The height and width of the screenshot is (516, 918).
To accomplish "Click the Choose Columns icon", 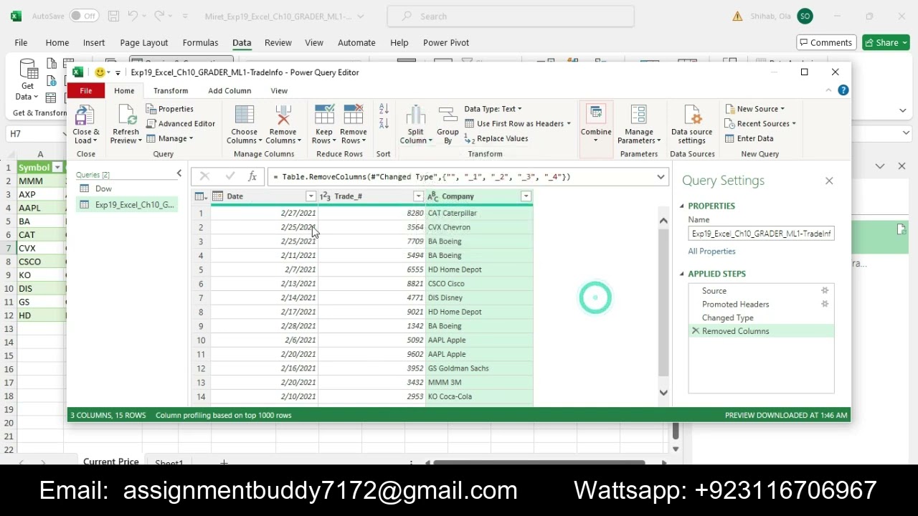I will point(245,115).
